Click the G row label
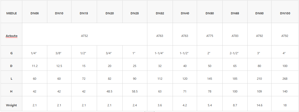Viewport: 299px width, 112px height. tap(11, 53)
